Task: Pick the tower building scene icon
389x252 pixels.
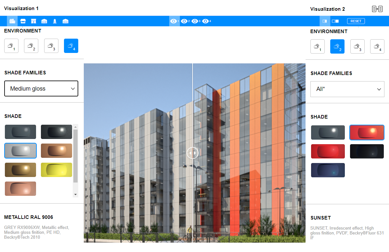Action: point(33,21)
